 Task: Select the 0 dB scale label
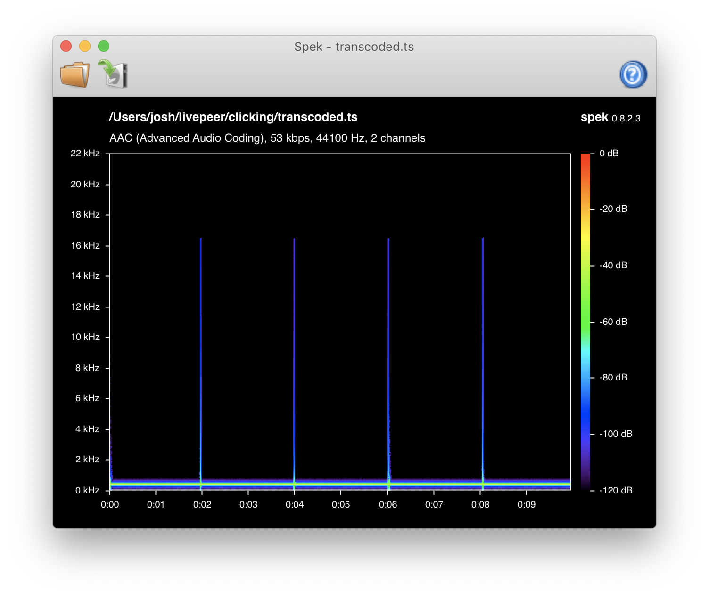[609, 153]
